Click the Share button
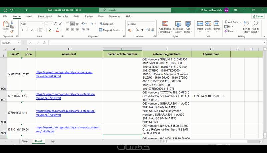Viewport: 267px width, 153px height. point(258,16)
